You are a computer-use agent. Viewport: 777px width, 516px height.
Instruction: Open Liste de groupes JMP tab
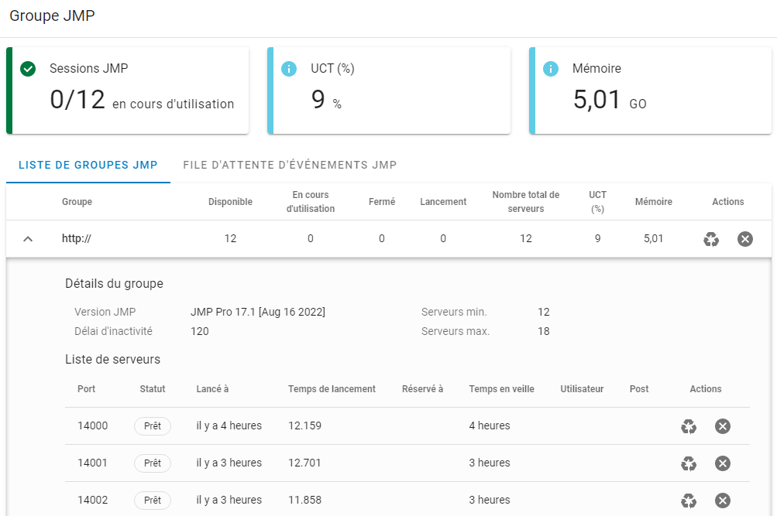(88, 165)
